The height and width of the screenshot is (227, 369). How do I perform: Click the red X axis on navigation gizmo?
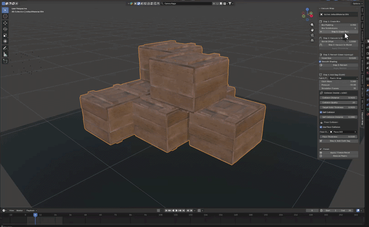tap(311, 16)
